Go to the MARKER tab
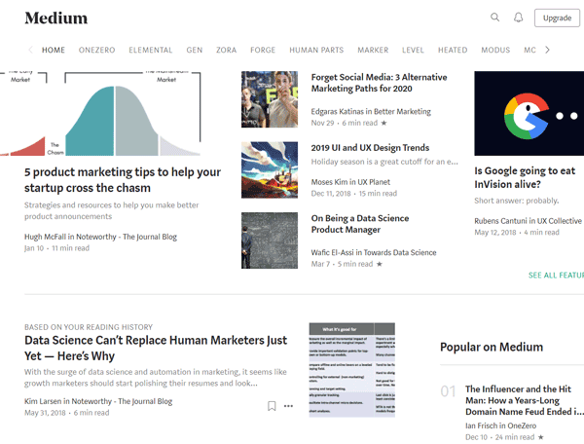 [373, 50]
